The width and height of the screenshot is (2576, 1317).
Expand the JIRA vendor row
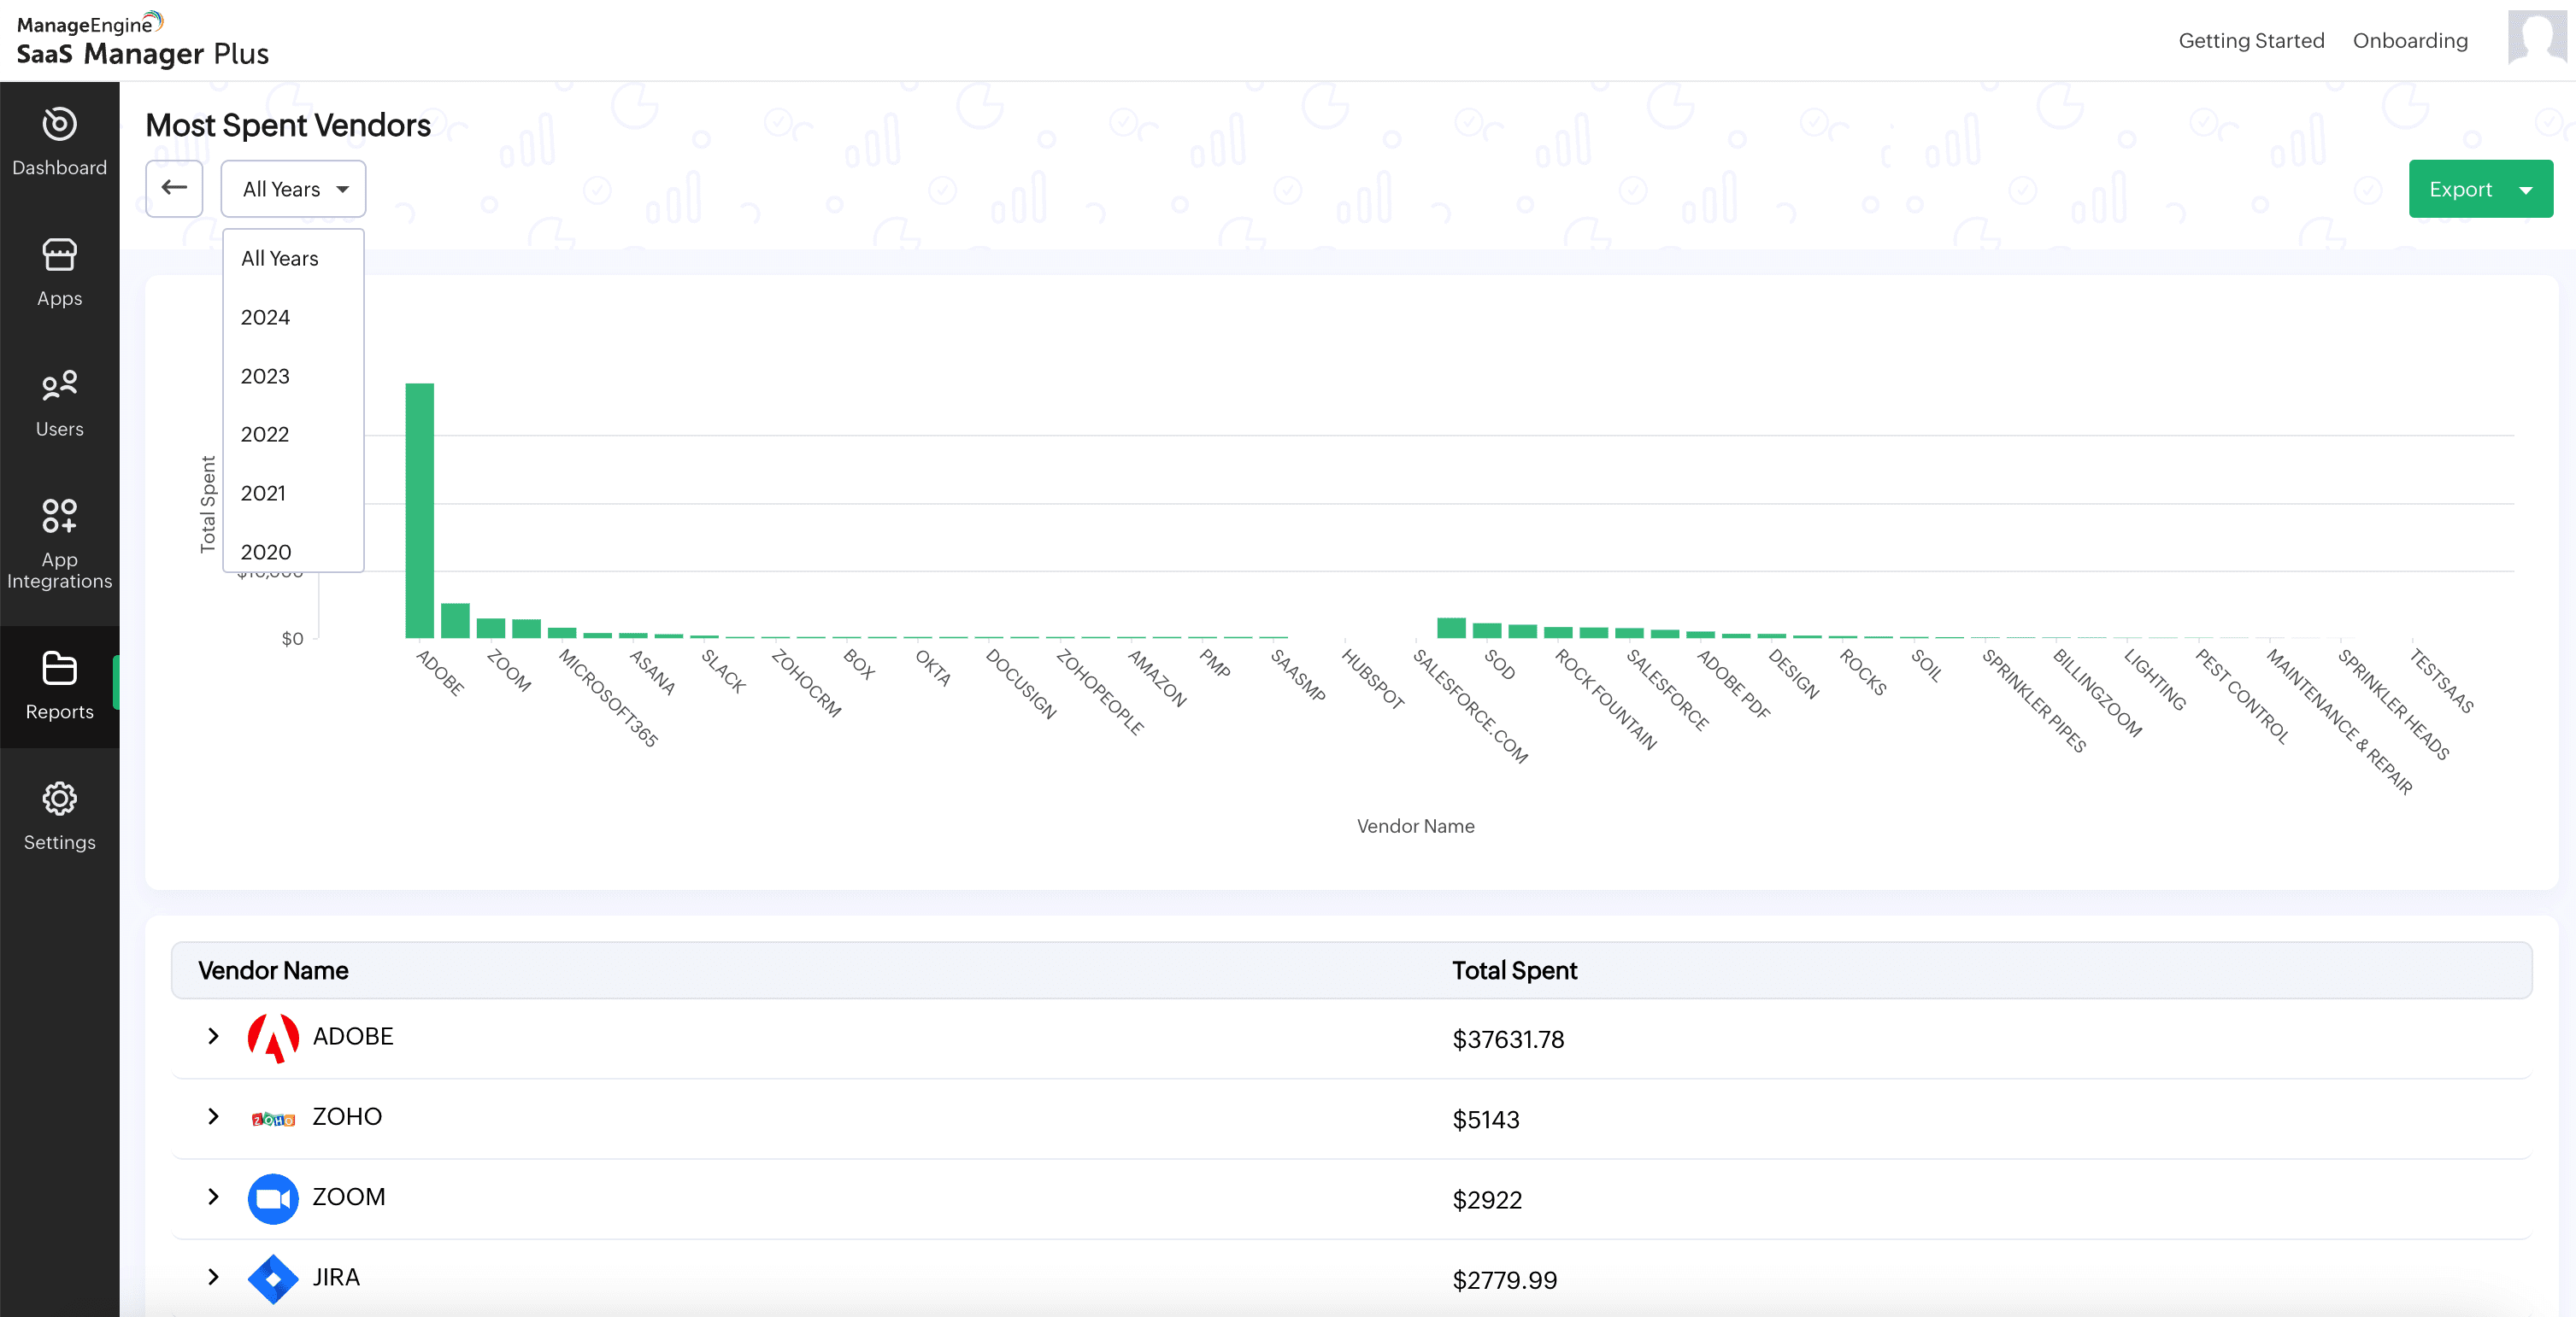tap(213, 1277)
